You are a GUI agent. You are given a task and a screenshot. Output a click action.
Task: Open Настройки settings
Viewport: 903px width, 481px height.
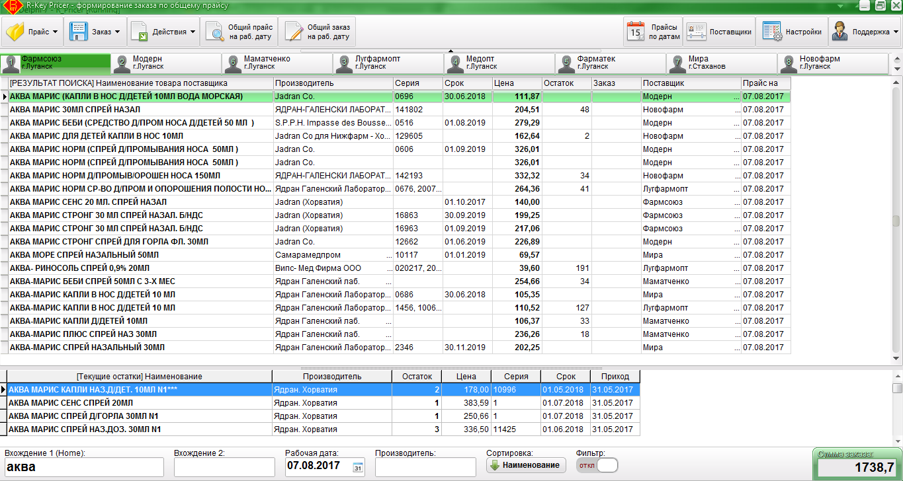[793, 32]
